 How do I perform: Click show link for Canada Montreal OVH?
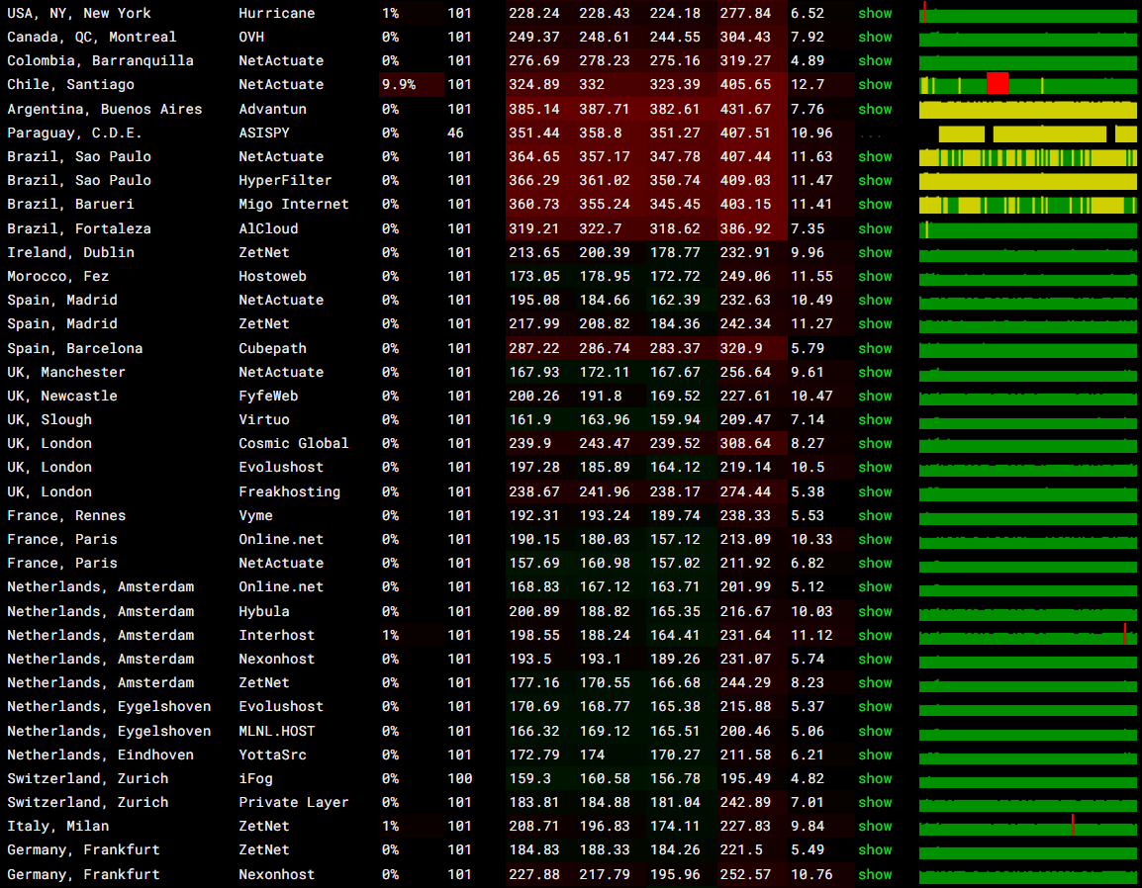pos(875,38)
